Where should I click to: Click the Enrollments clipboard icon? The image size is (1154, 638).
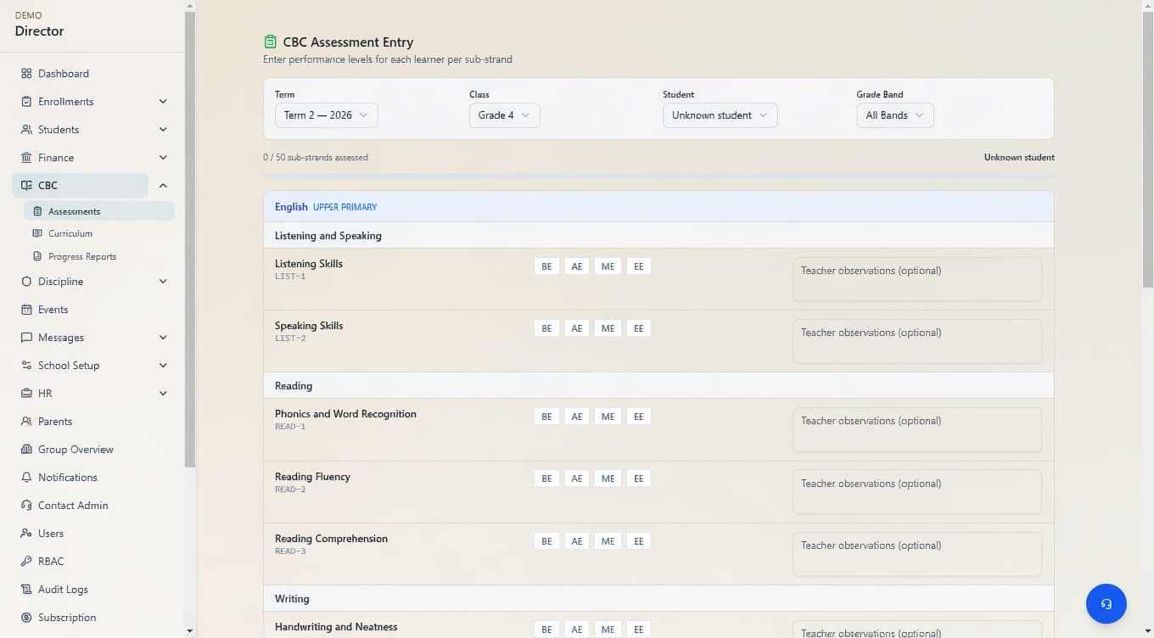coord(26,102)
